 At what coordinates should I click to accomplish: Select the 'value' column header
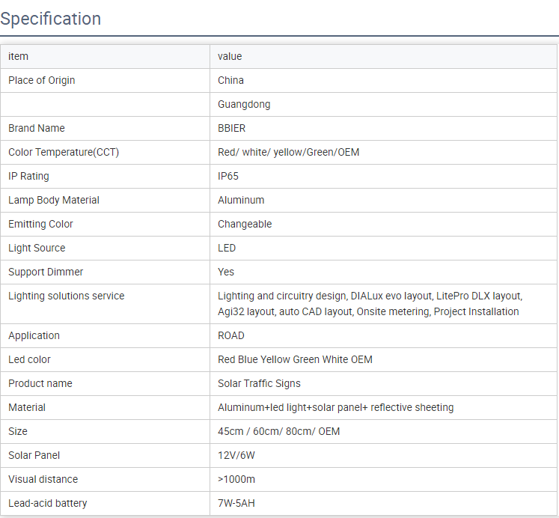point(230,56)
